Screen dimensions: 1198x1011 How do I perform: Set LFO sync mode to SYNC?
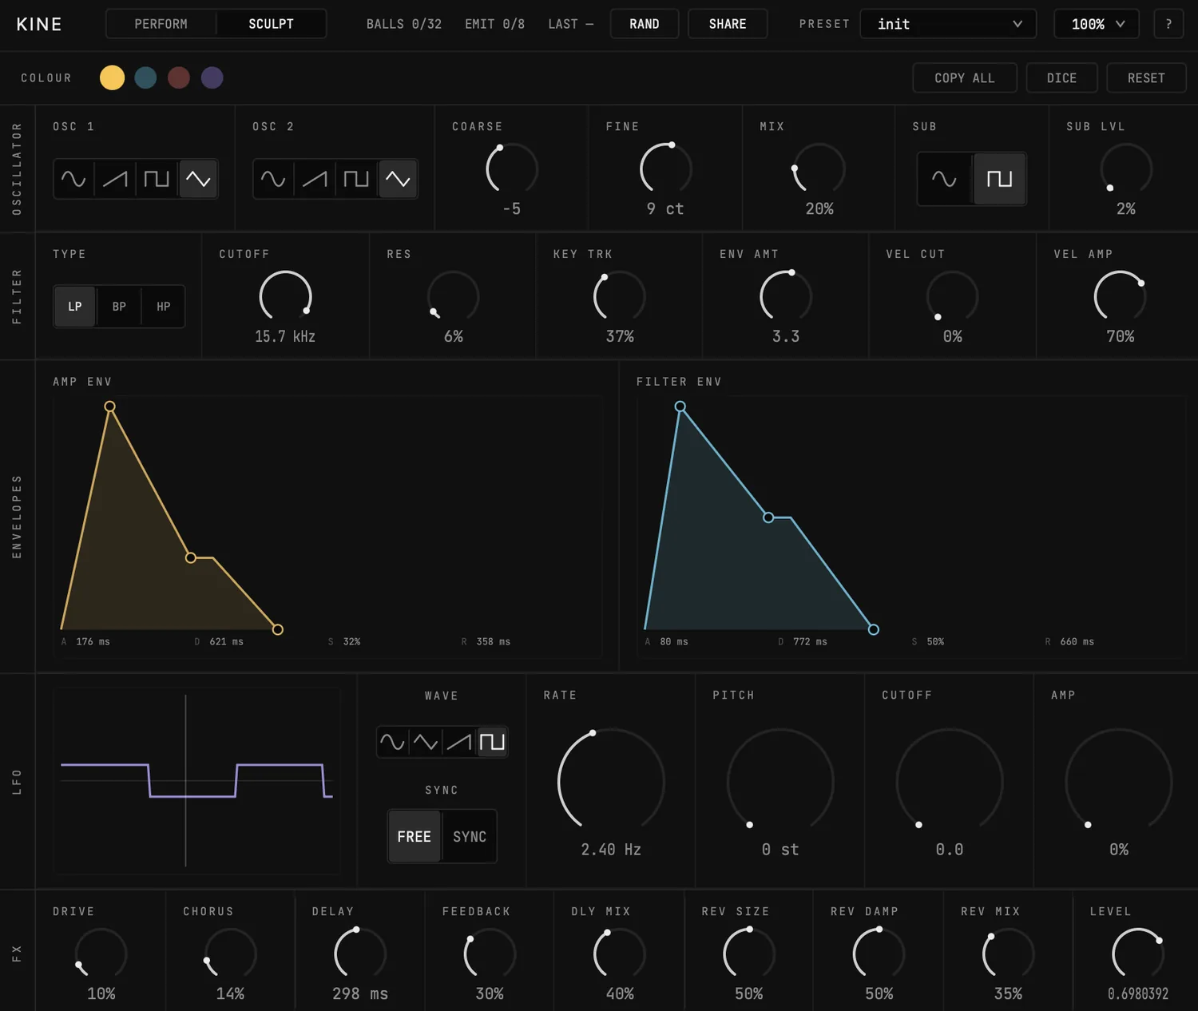coord(470,836)
